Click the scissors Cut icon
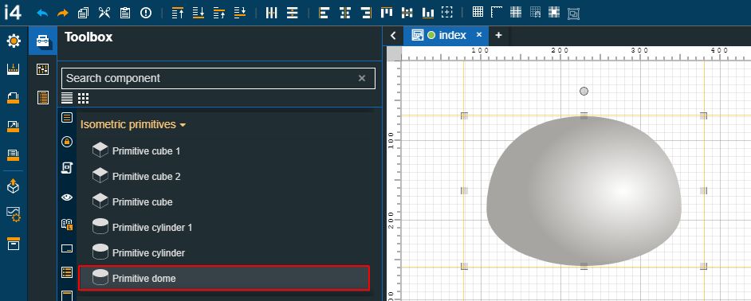Image resolution: width=751 pixels, height=301 pixels. click(104, 13)
